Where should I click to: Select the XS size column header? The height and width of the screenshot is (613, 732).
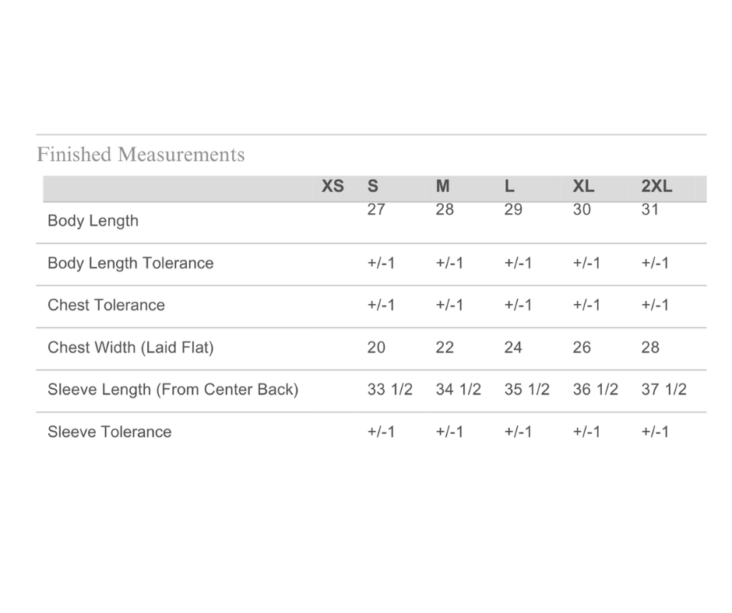pos(333,187)
